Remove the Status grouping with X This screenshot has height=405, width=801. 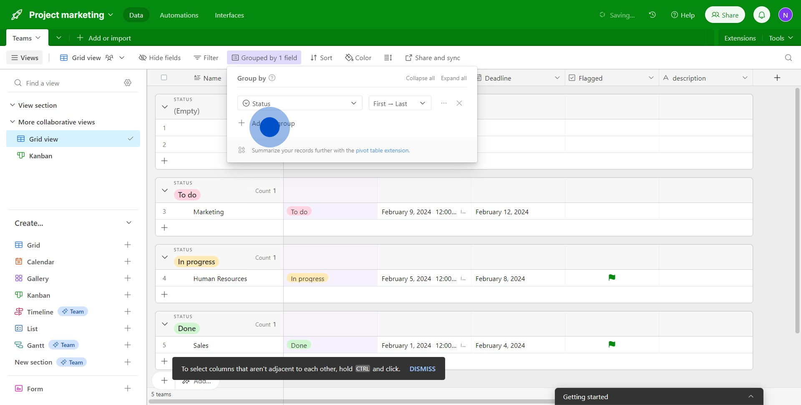point(459,103)
